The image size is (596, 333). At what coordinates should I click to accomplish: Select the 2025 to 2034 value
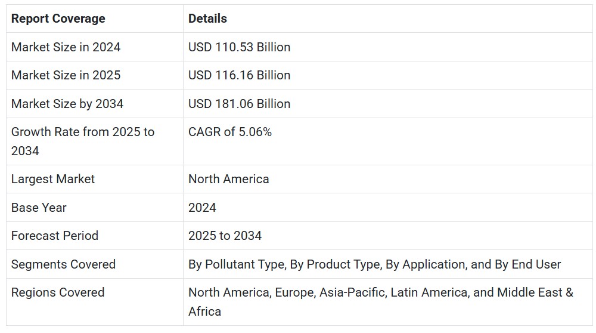coord(225,236)
